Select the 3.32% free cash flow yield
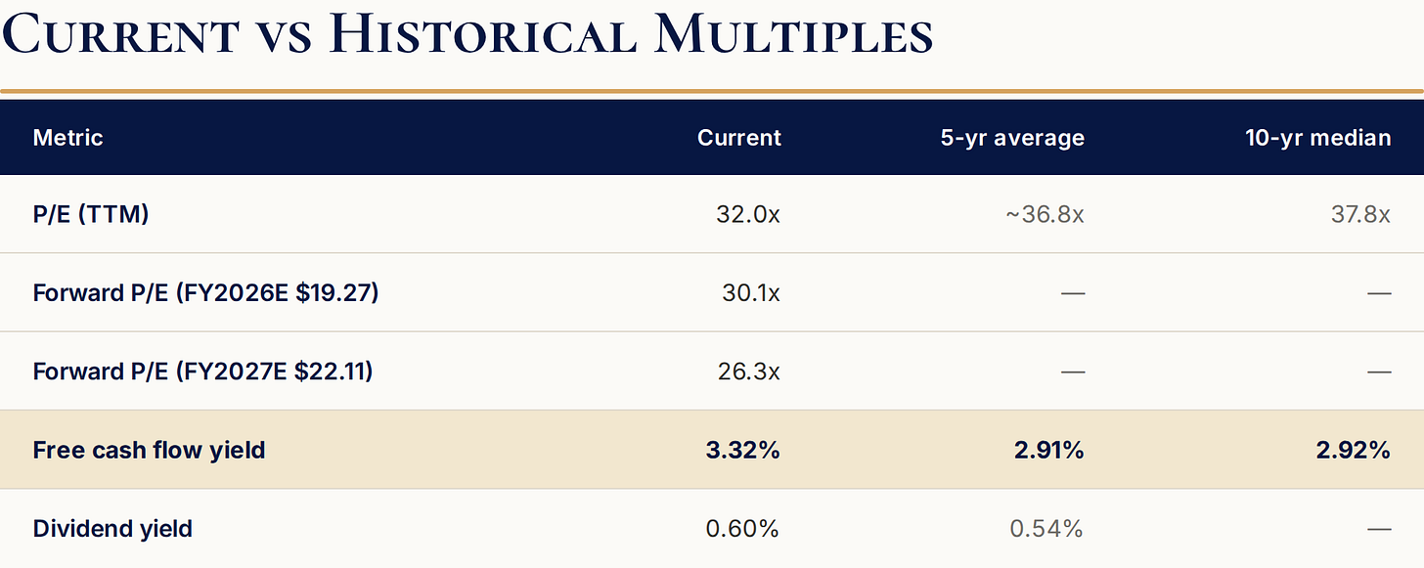 [742, 450]
